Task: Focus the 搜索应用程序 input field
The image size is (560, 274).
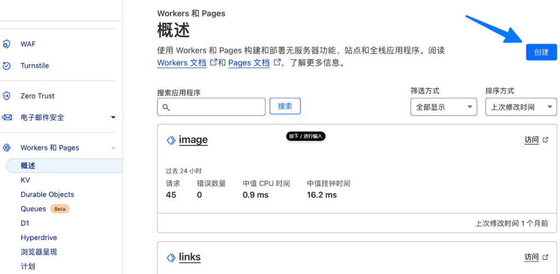Action: (211, 107)
